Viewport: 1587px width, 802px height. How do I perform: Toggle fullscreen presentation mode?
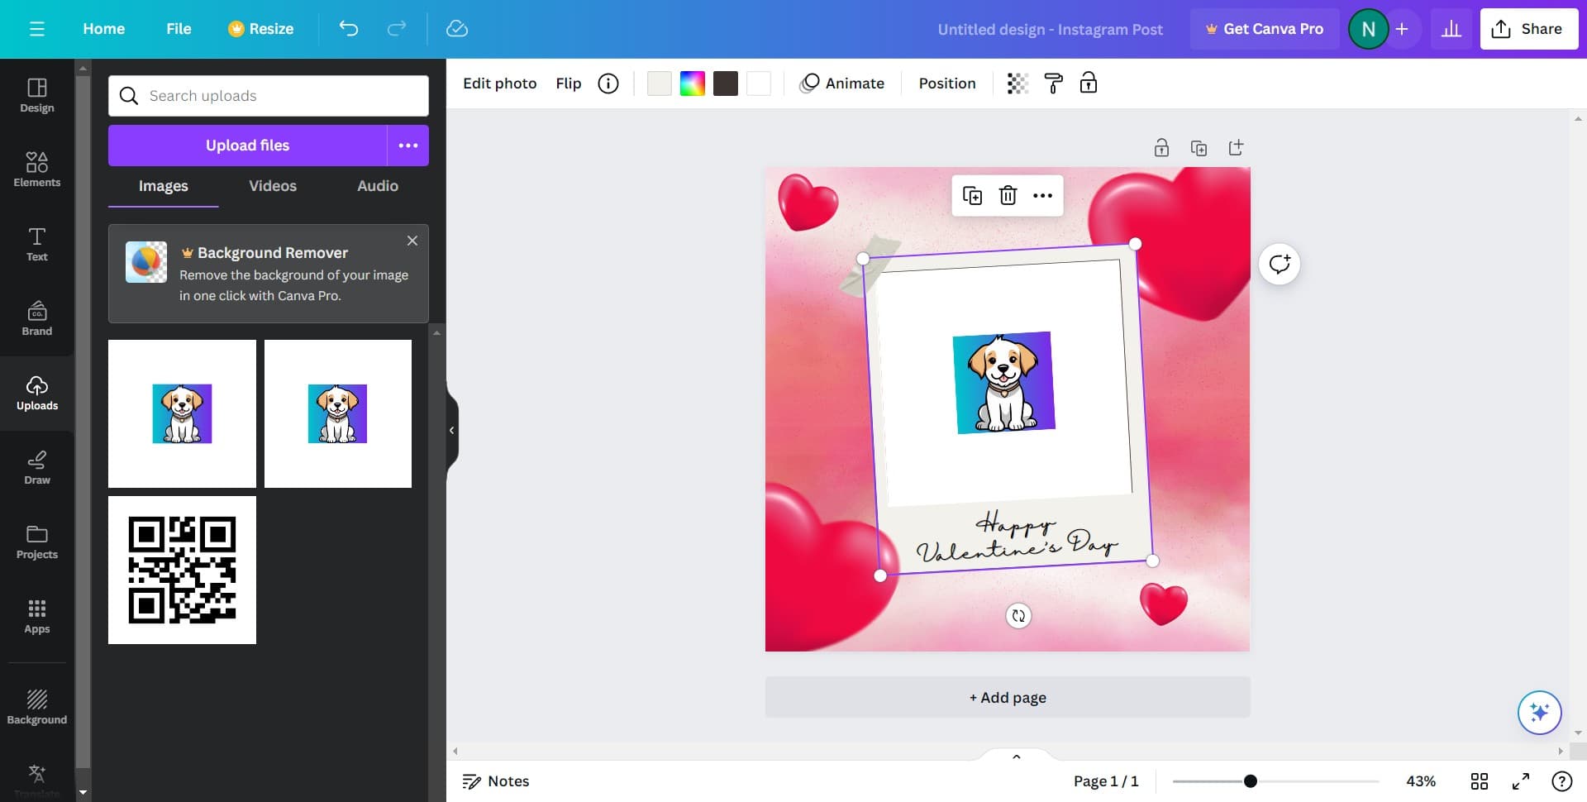1520,781
